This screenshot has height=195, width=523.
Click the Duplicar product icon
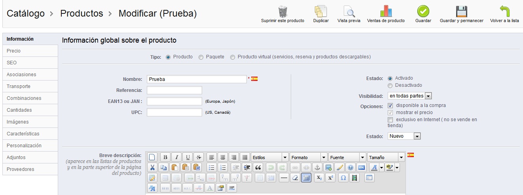point(321,11)
